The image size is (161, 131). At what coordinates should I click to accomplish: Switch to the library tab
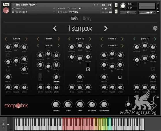(87, 18)
